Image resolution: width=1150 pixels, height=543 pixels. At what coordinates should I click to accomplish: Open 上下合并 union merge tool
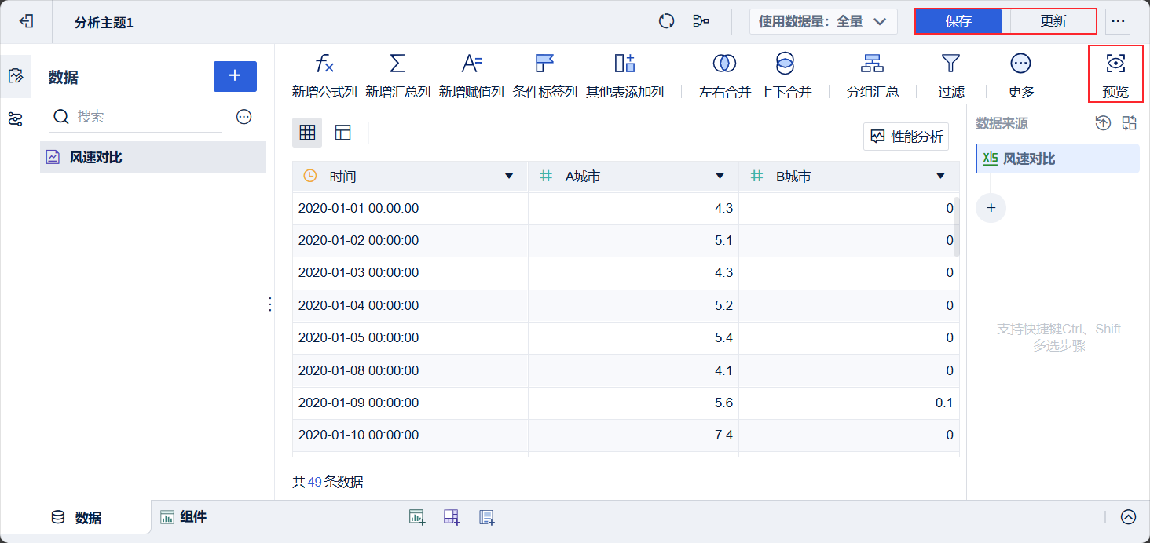785,64
